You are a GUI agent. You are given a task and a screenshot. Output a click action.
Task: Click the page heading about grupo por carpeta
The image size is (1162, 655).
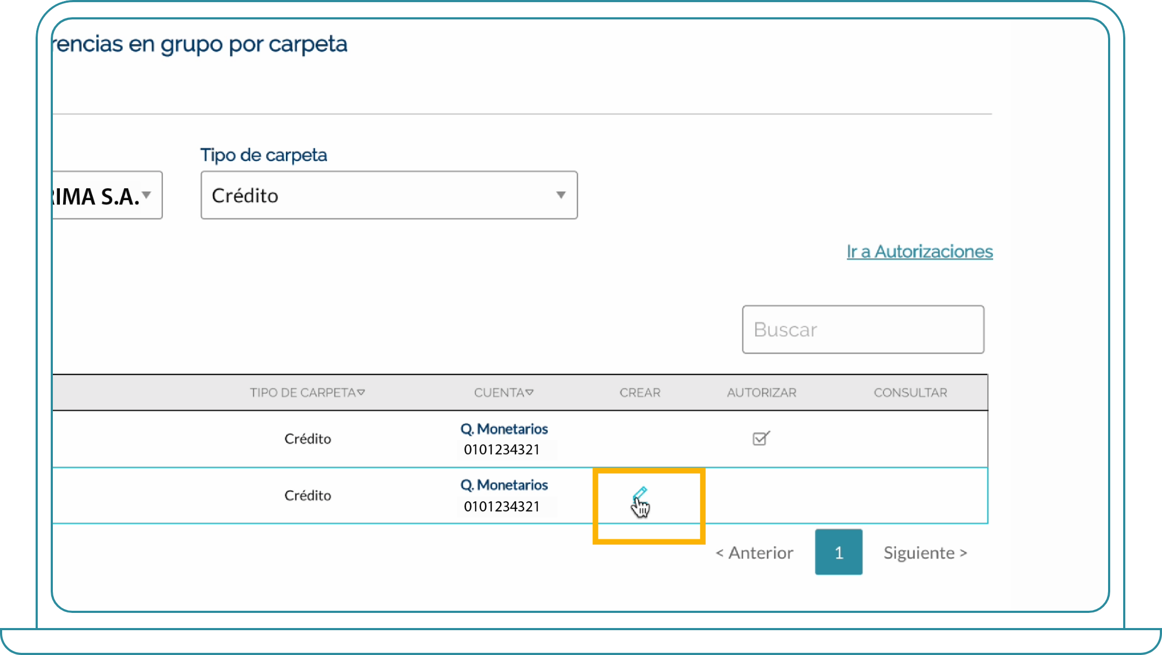(x=200, y=44)
